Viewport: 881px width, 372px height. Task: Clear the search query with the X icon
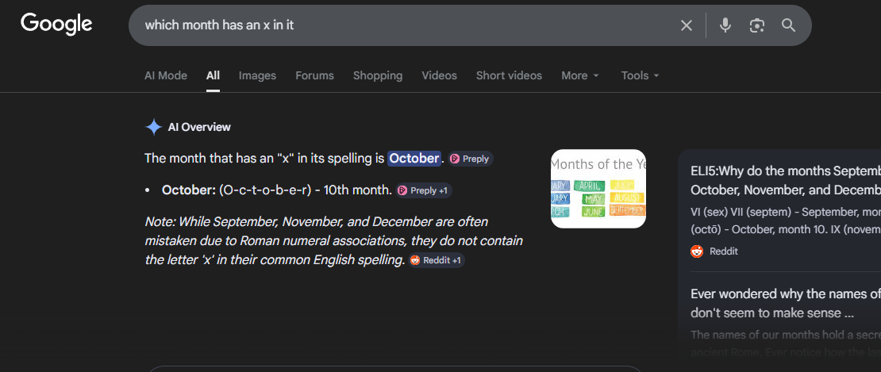686,25
